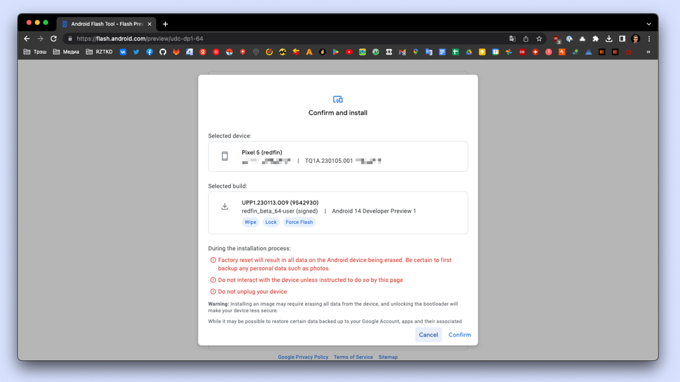Open the Extensions puzzle piece menu
Screen dimensions: 680x382
point(596,38)
